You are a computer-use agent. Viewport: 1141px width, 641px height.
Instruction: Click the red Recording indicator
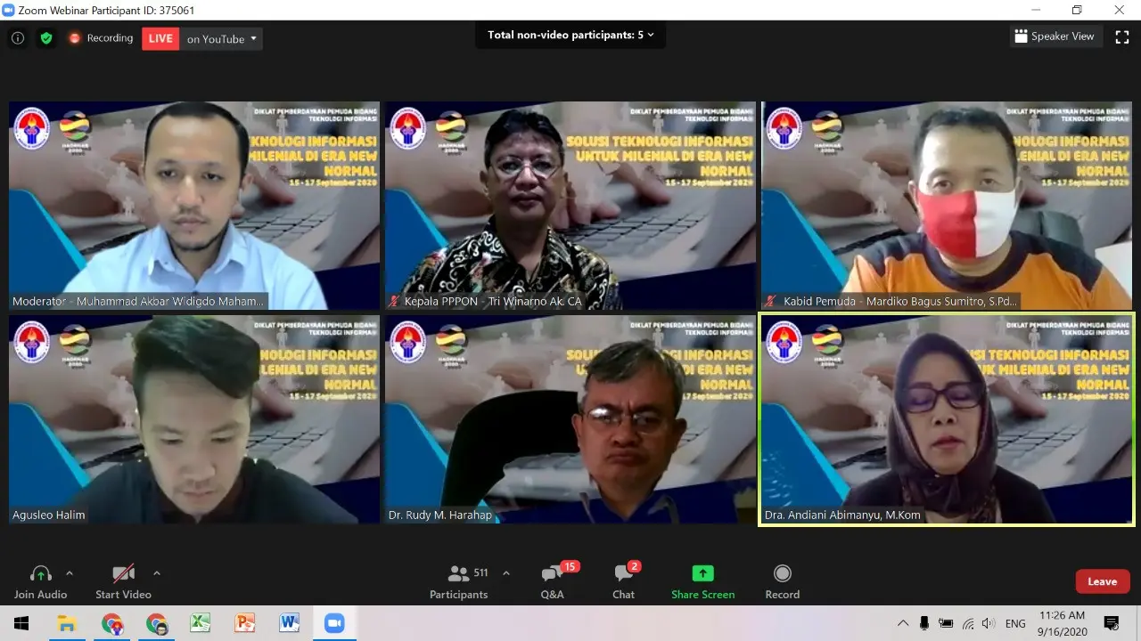[101, 38]
